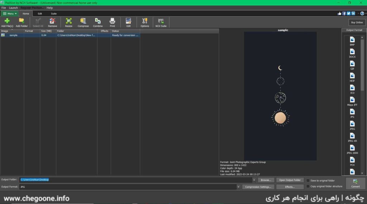Viewport: 367px width, 204px height.
Task: Enable Copy original folder structure checkbox
Action: point(308,186)
